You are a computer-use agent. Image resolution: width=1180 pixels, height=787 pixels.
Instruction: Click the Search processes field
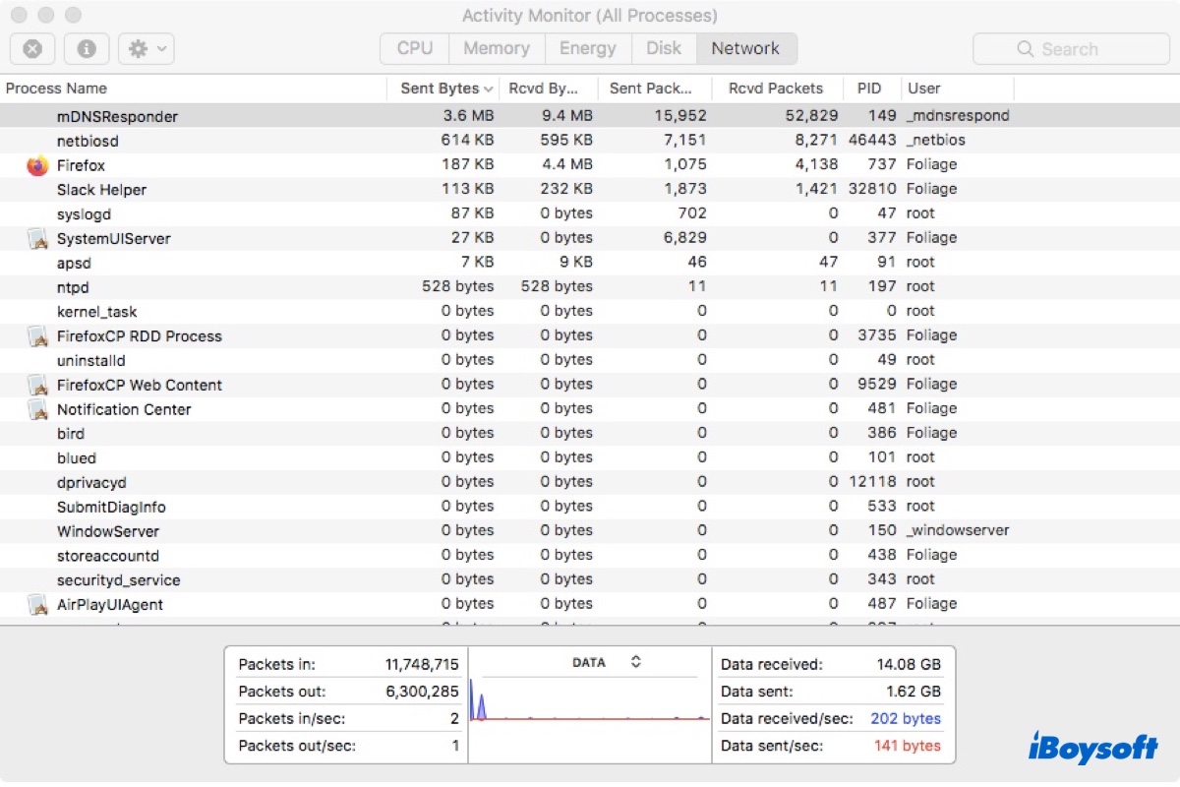pyautogui.click(x=1071, y=48)
